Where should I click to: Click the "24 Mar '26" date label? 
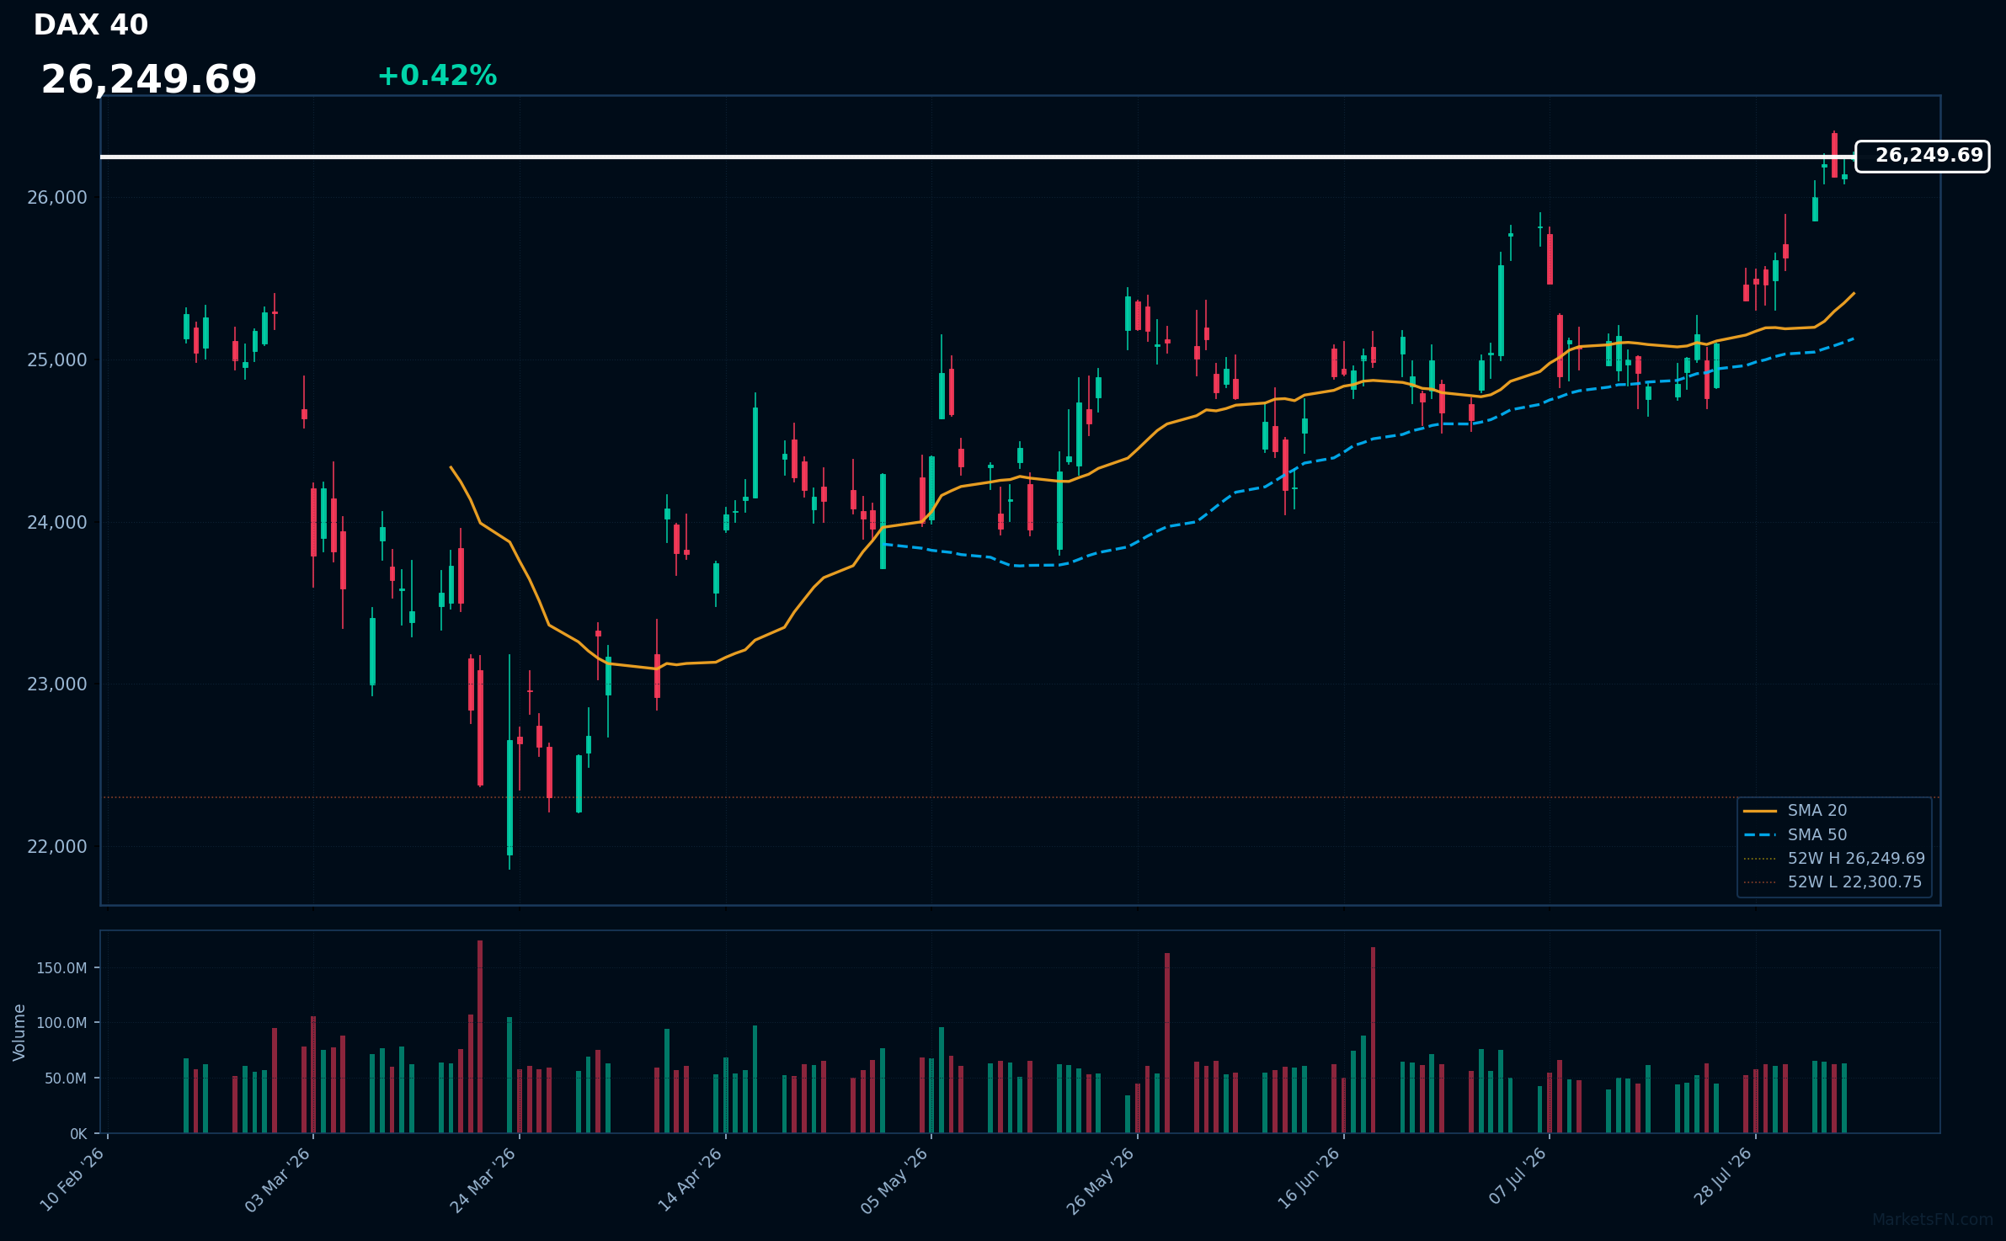(x=483, y=1180)
